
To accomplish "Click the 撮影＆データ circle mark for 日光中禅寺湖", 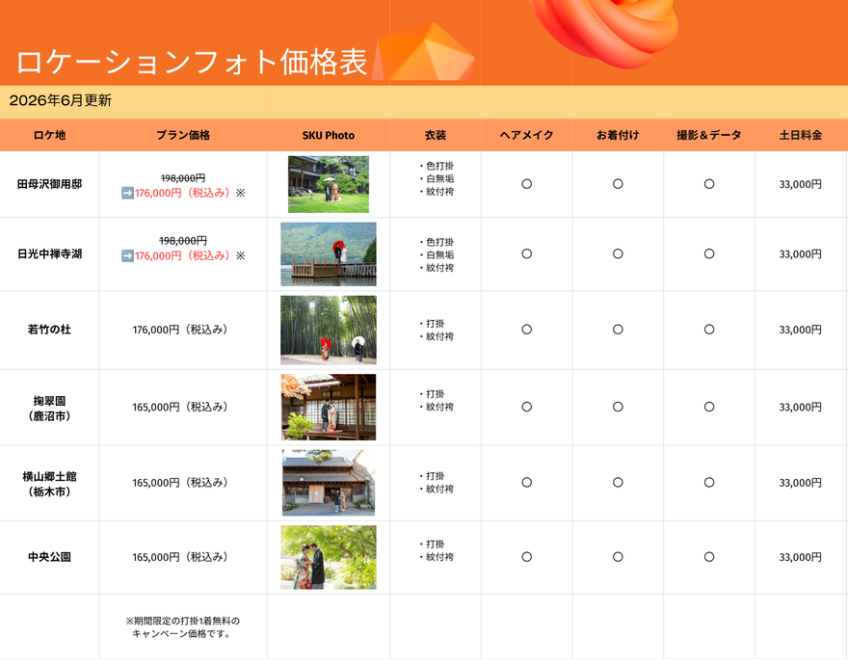I will (x=709, y=253).
